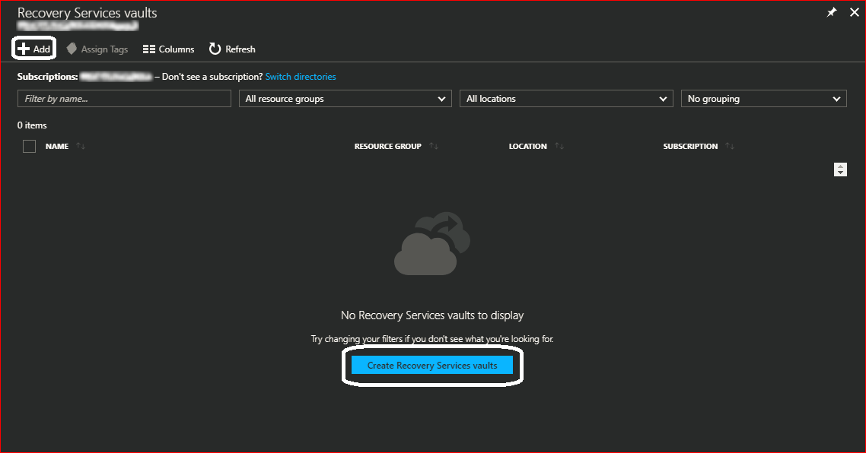Screen dimensions: 866x453
Task: Expand the All locations dropdown
Action: point(566,98)
